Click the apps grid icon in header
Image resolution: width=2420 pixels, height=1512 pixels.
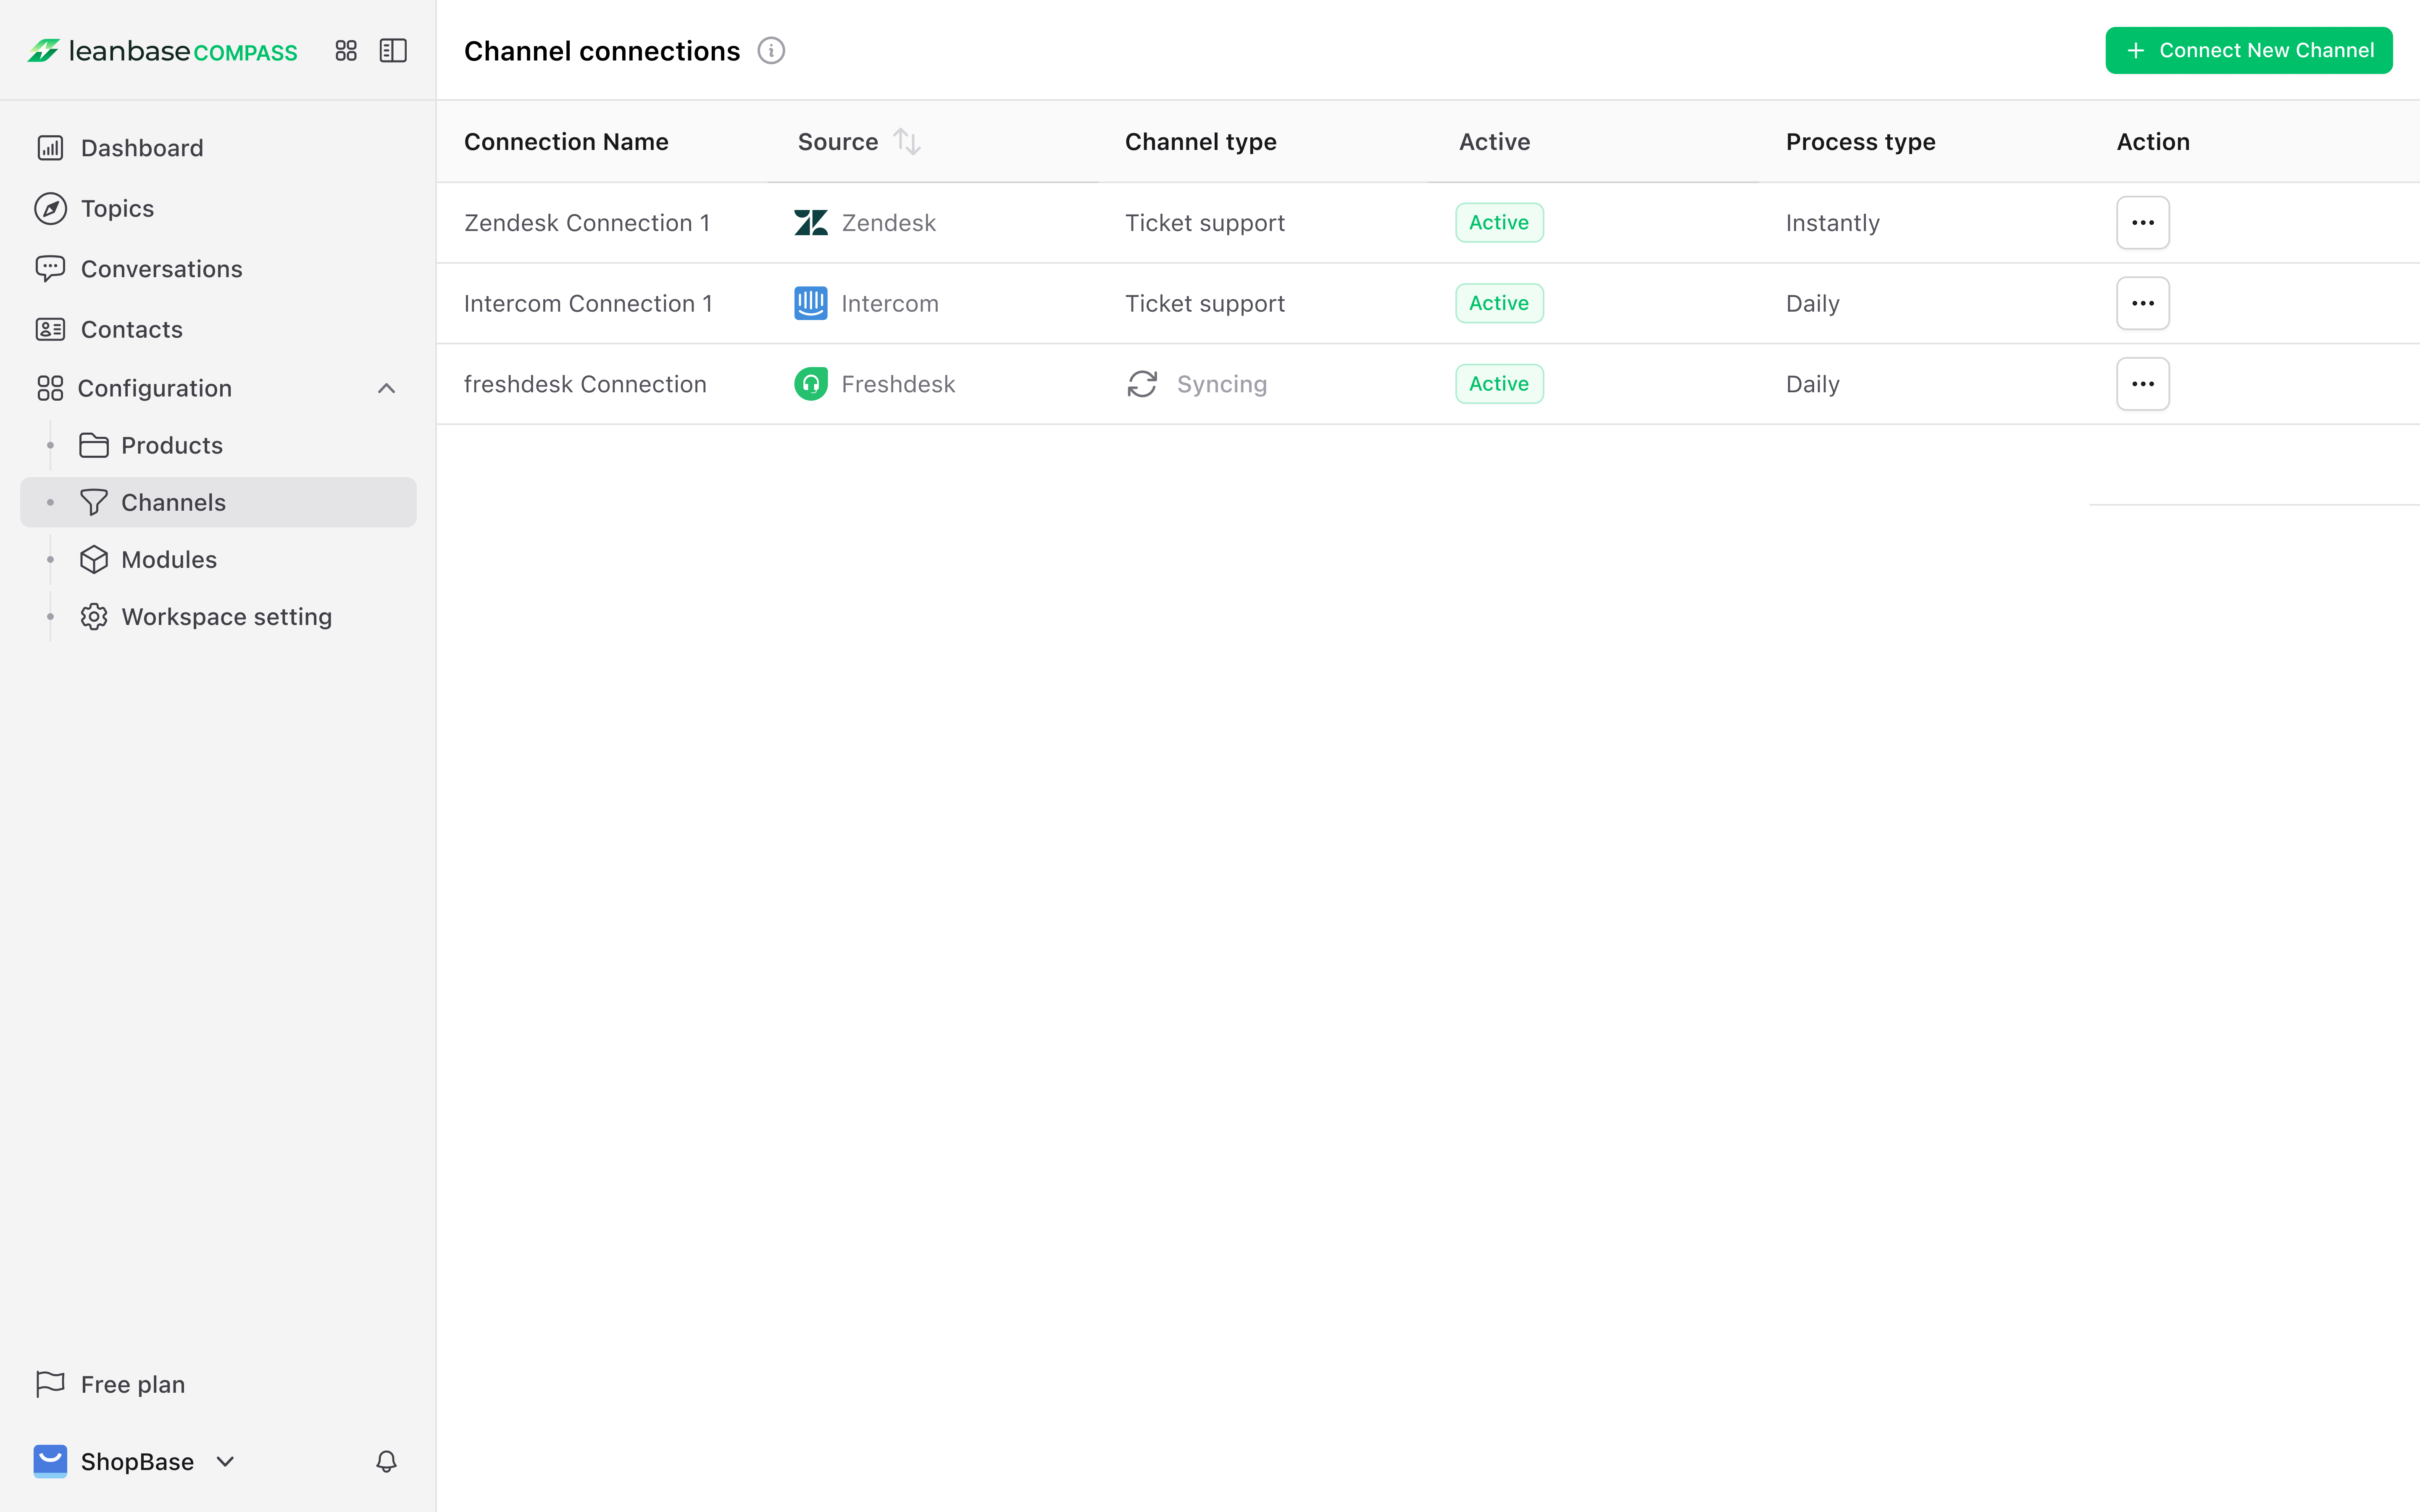[346, 50]
